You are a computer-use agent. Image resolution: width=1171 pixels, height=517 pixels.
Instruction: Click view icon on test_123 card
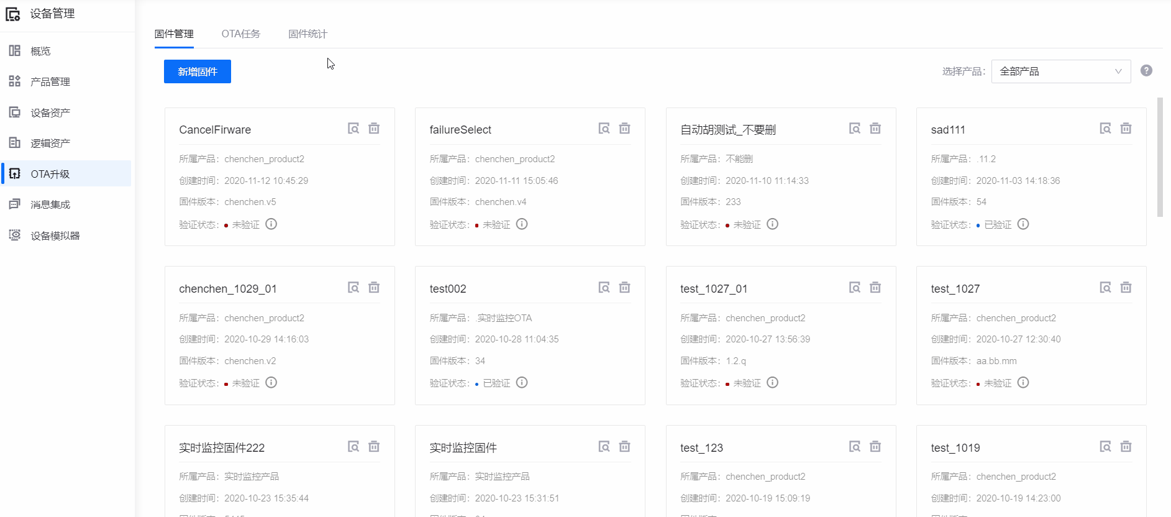click(855, 447)
